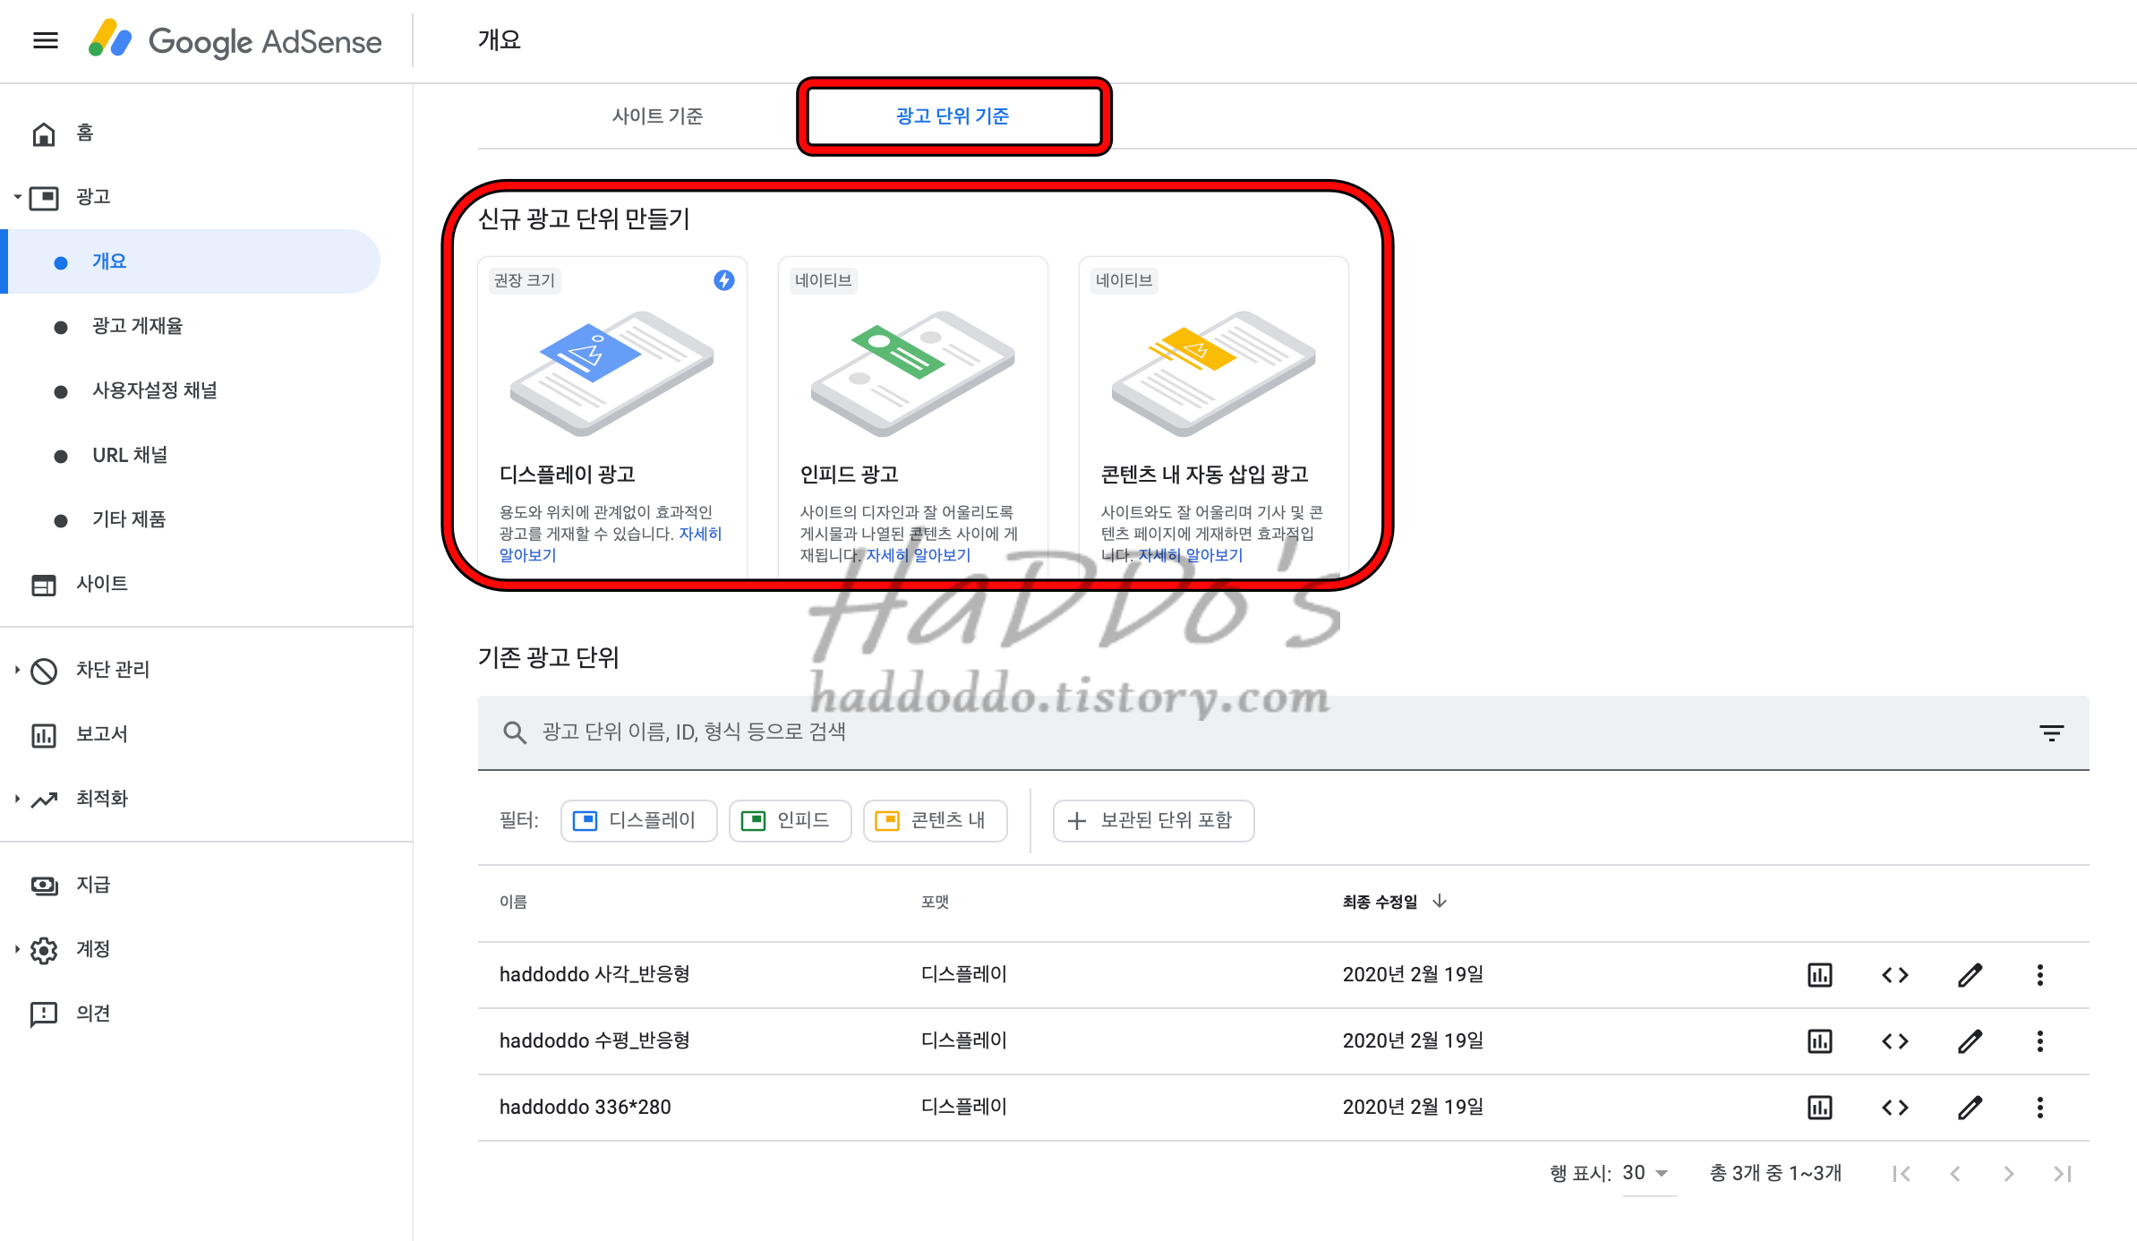Screen dimensions: 2137x1241
Task: Sort by 최종 수정일 column
Action: point(1394,902)
